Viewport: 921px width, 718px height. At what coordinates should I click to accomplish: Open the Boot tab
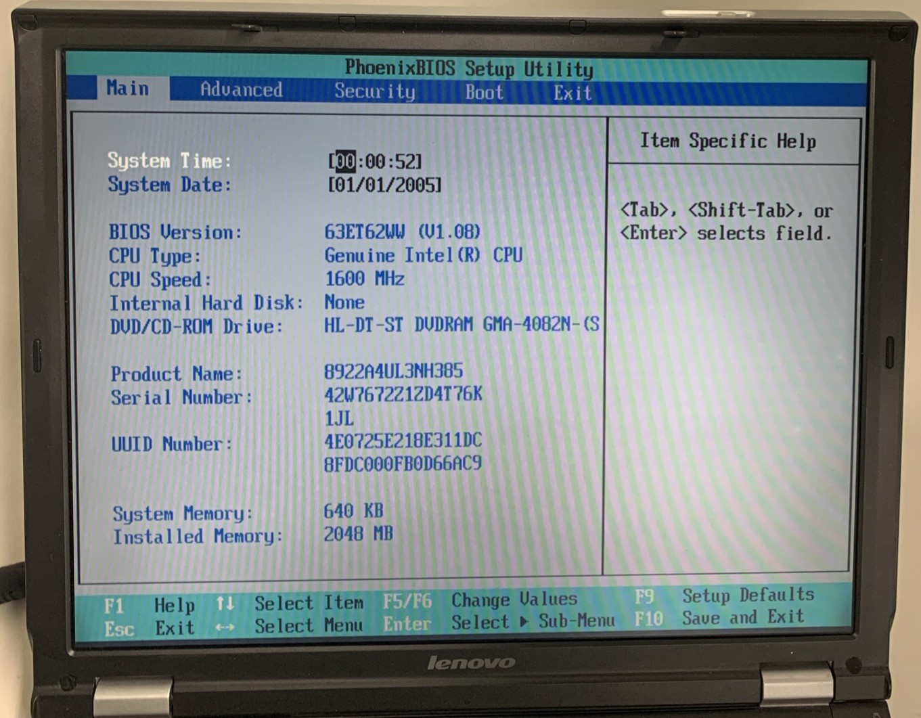(484, 92)
